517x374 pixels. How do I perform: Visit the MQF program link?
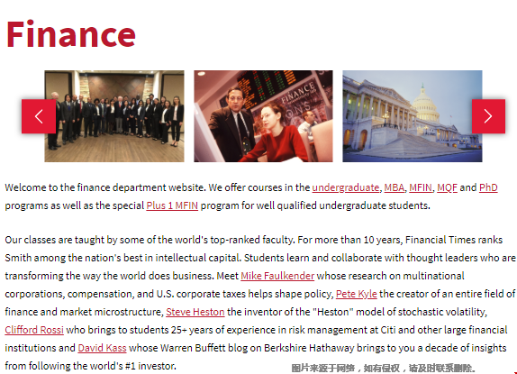coord(447,187)
